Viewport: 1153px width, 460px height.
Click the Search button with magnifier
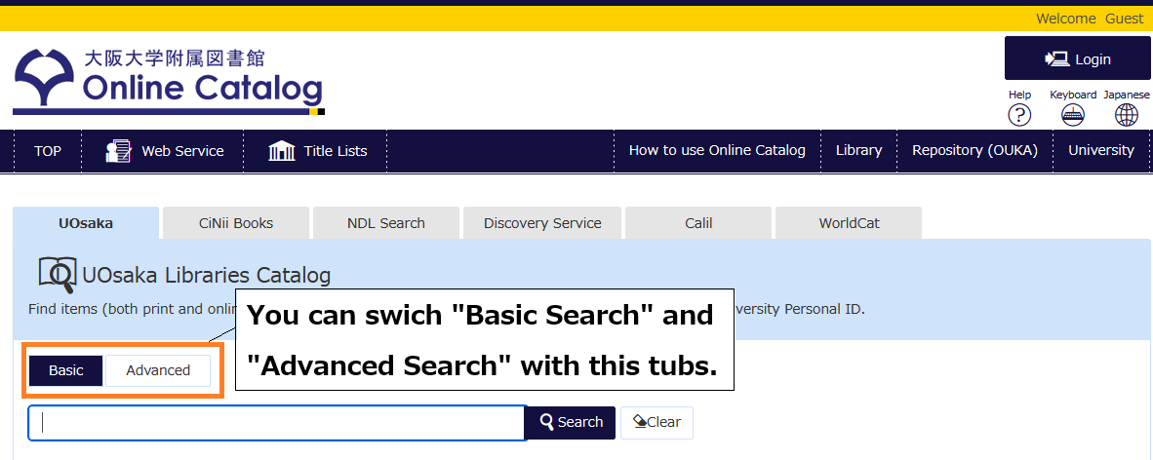(x=571, y=422)
